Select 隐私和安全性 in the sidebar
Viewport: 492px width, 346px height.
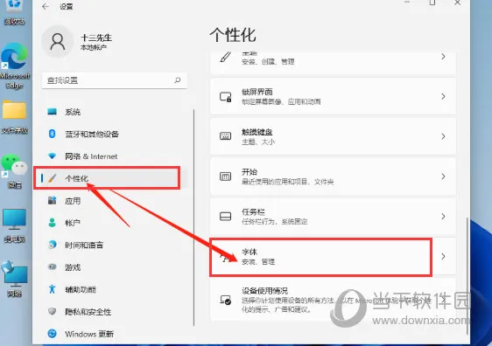(x=114, y=312)
